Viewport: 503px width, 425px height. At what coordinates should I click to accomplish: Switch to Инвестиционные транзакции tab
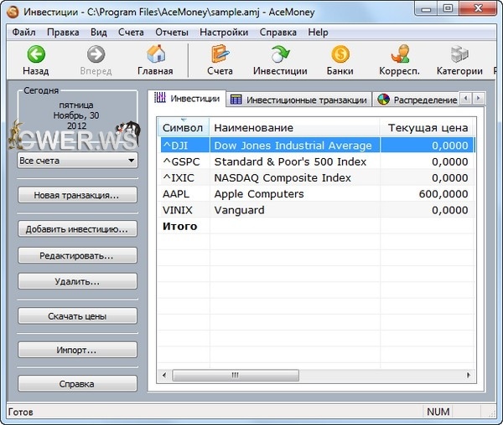pyautogui.click(x=298, y=100)
